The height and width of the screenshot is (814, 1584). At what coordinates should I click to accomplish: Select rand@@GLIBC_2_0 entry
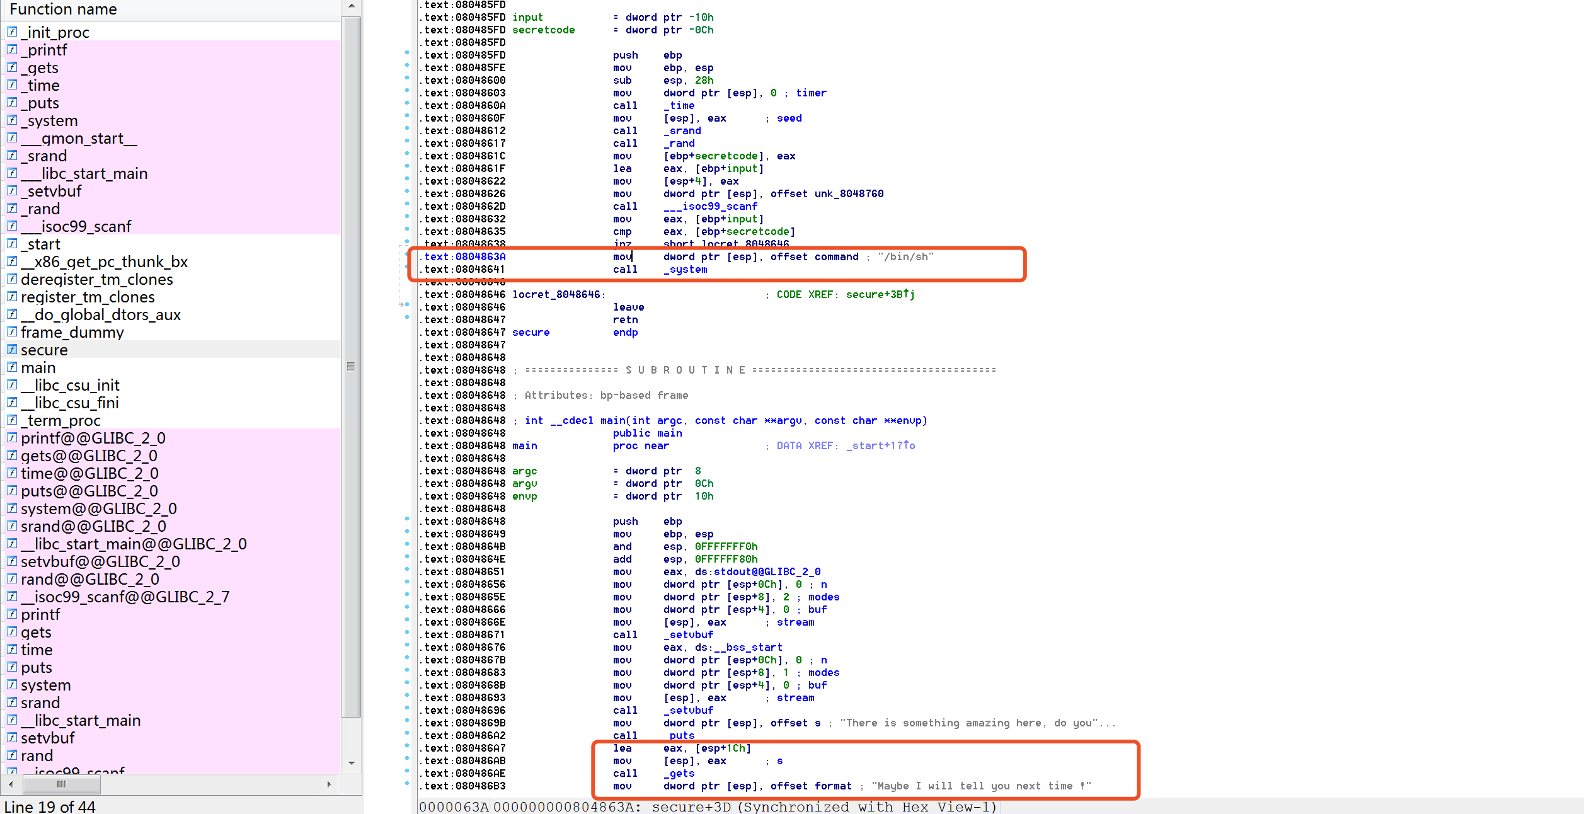coord(90,579)
